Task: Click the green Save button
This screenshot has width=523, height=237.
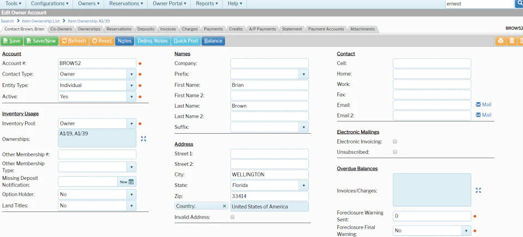Action: pos(11,41)
